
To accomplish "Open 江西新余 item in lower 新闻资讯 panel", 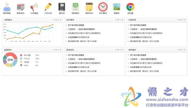I will (81, 59).
